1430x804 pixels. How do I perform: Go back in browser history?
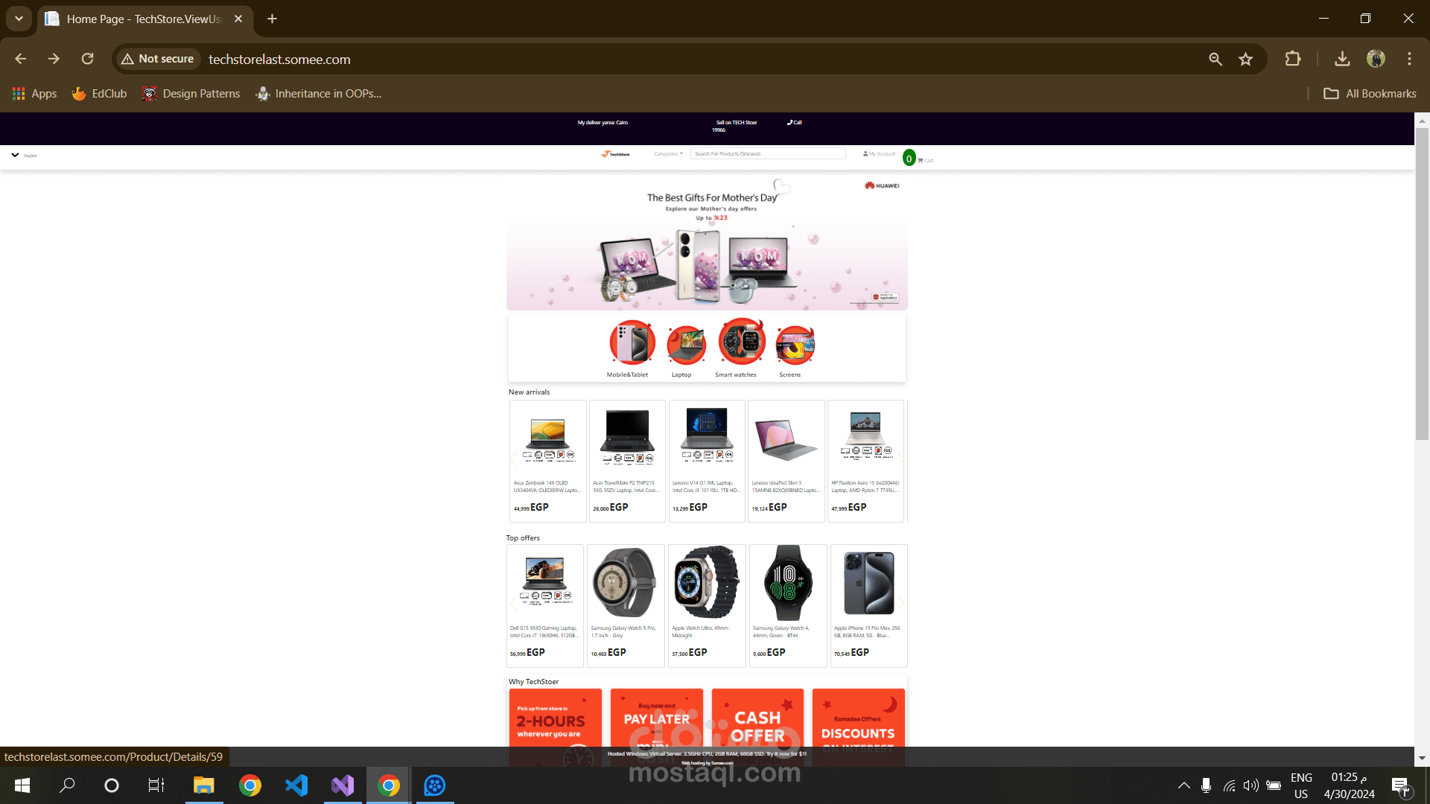pos(21,59)
